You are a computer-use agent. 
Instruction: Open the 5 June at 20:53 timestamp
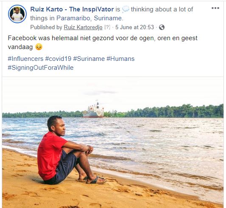click(134, 27)
